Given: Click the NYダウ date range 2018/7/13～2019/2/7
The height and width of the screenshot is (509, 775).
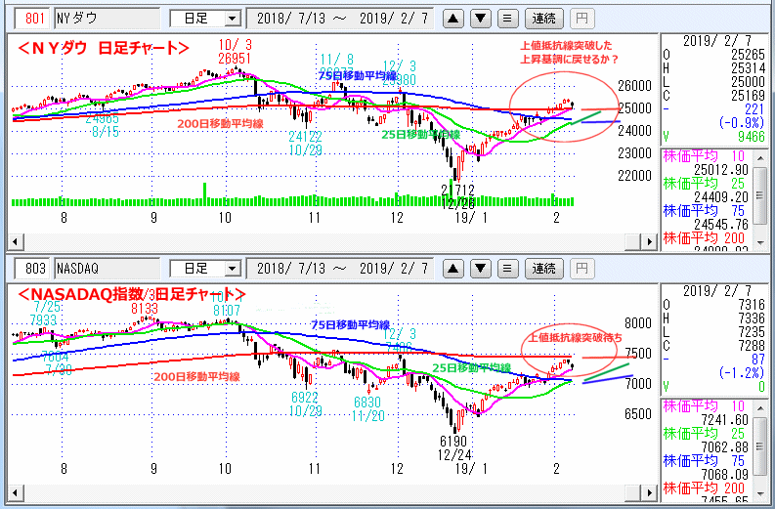Looking at the screenshot, I should click(342, 18).
